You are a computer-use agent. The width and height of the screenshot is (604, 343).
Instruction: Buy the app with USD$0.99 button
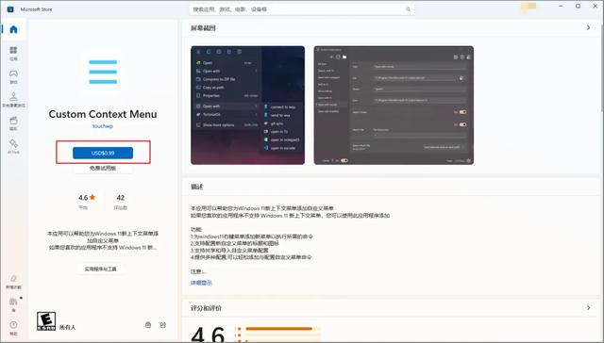[103, 153]
